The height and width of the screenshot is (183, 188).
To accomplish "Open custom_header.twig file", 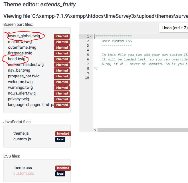I will (26, 65).
